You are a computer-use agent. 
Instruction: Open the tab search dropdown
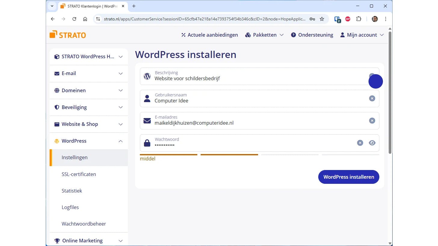[x=52, y=6]
